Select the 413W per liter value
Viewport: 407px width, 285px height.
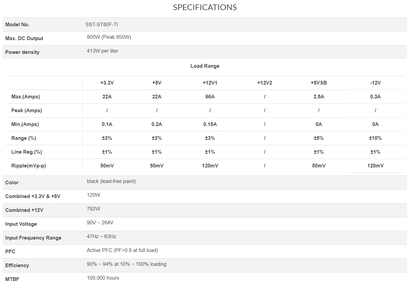tap(103, 51)
